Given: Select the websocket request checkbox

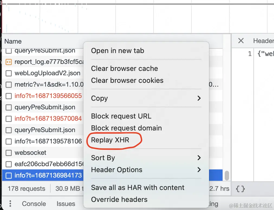Looking at the screenshot, I should pos(9,153).
